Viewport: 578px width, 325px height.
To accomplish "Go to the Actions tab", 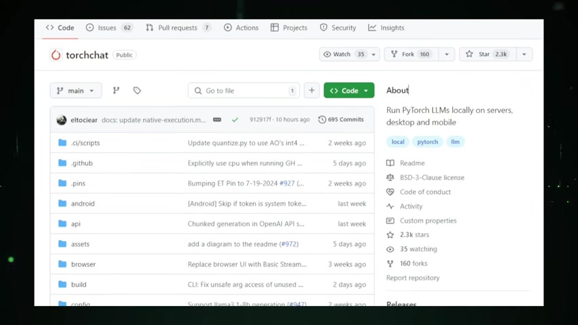I will [x=241, y=28].
